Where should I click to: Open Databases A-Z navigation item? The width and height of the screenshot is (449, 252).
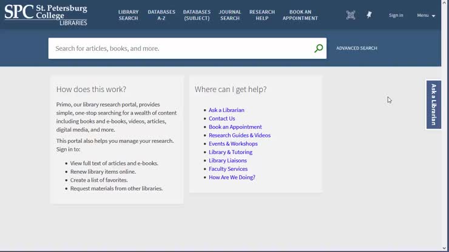(161, 15)
